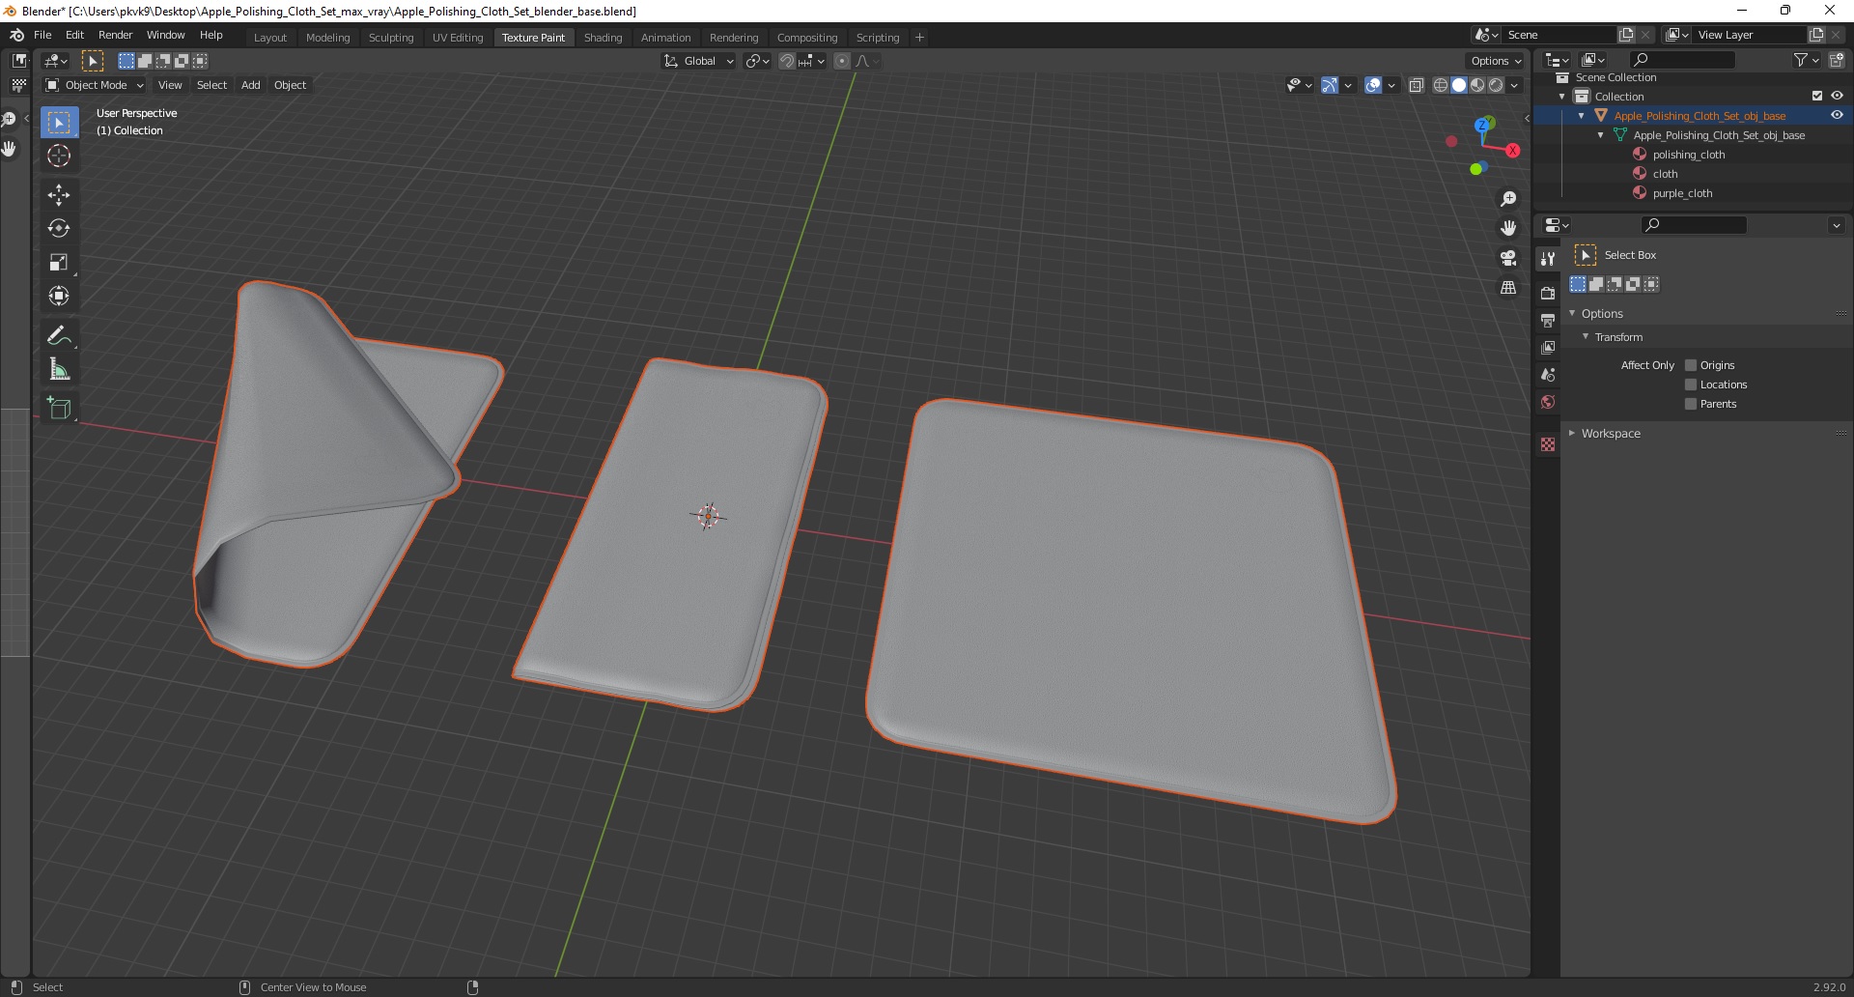The height and width of the screenshot is (997, 1854).
Task: Open the World properties tab
Action: (x=1548, y=402)
